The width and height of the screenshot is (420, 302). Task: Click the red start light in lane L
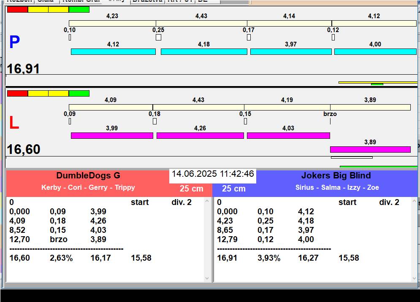pos(17,93)
